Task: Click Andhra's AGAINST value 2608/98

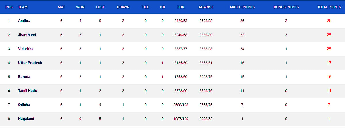Action: pyautogui.click(x=206, y=21)
